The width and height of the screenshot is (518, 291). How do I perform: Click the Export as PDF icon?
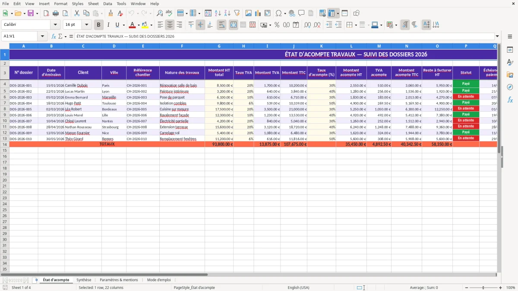pyautogui.click(x=46, y=13)
